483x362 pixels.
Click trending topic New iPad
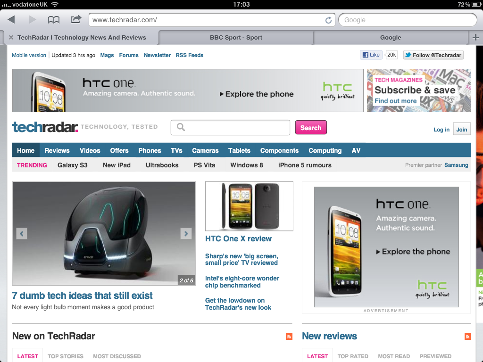click(x=117, y=165)
